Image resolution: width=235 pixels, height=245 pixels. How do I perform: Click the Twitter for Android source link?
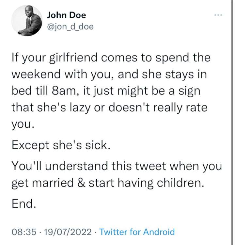click(137, 232)
